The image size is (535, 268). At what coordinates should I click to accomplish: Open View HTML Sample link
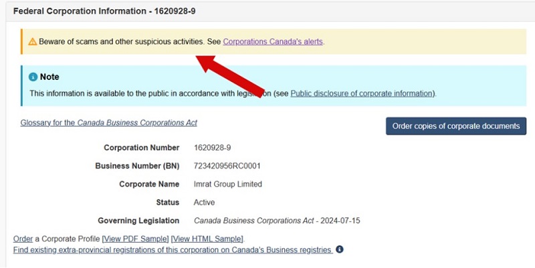tap(207, 239)
